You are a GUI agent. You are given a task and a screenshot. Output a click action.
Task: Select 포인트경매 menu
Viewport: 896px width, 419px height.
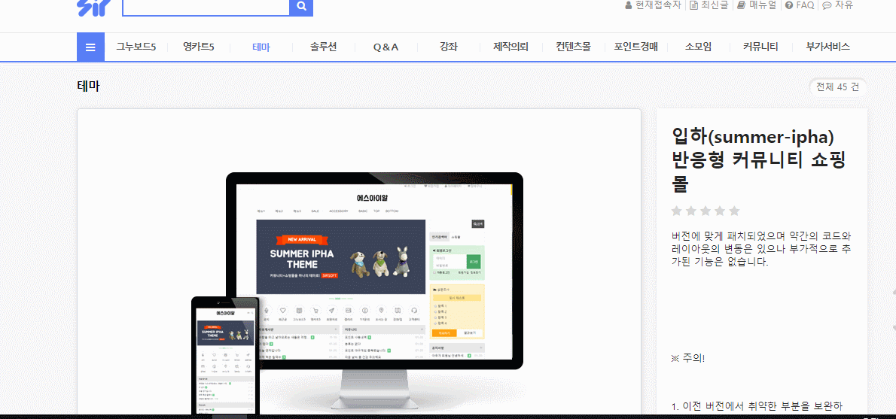[x=636, y=47]
